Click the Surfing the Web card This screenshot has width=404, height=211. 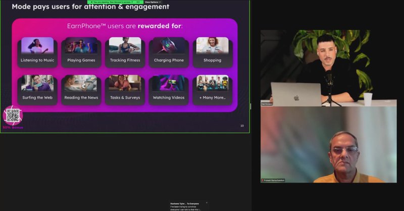[37, 90]
